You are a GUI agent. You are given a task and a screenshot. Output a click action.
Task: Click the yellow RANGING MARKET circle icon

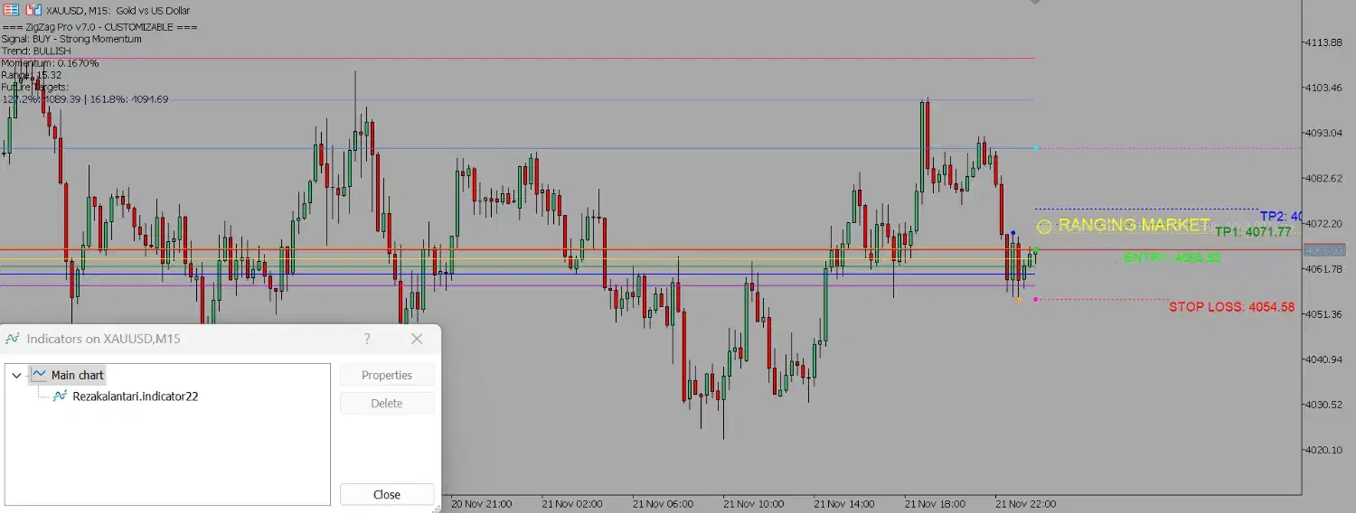[1044, 226]
